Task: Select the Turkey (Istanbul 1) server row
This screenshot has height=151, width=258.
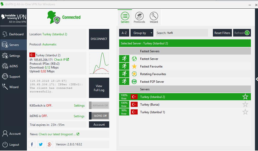Action: pyautogui.click(x=185, y=112)
